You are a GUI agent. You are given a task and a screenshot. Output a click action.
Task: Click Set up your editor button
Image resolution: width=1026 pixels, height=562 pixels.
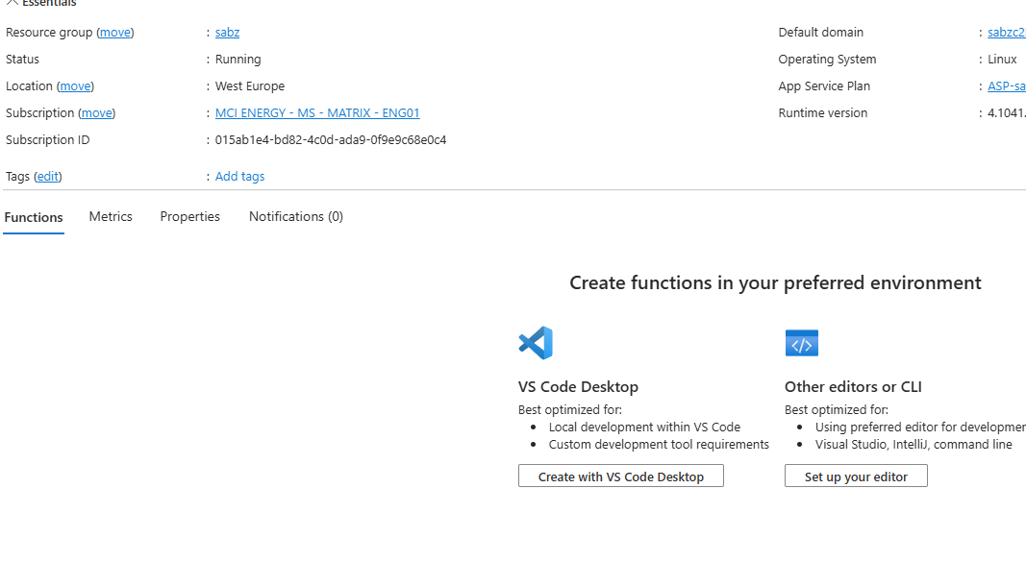pos(856,476)
